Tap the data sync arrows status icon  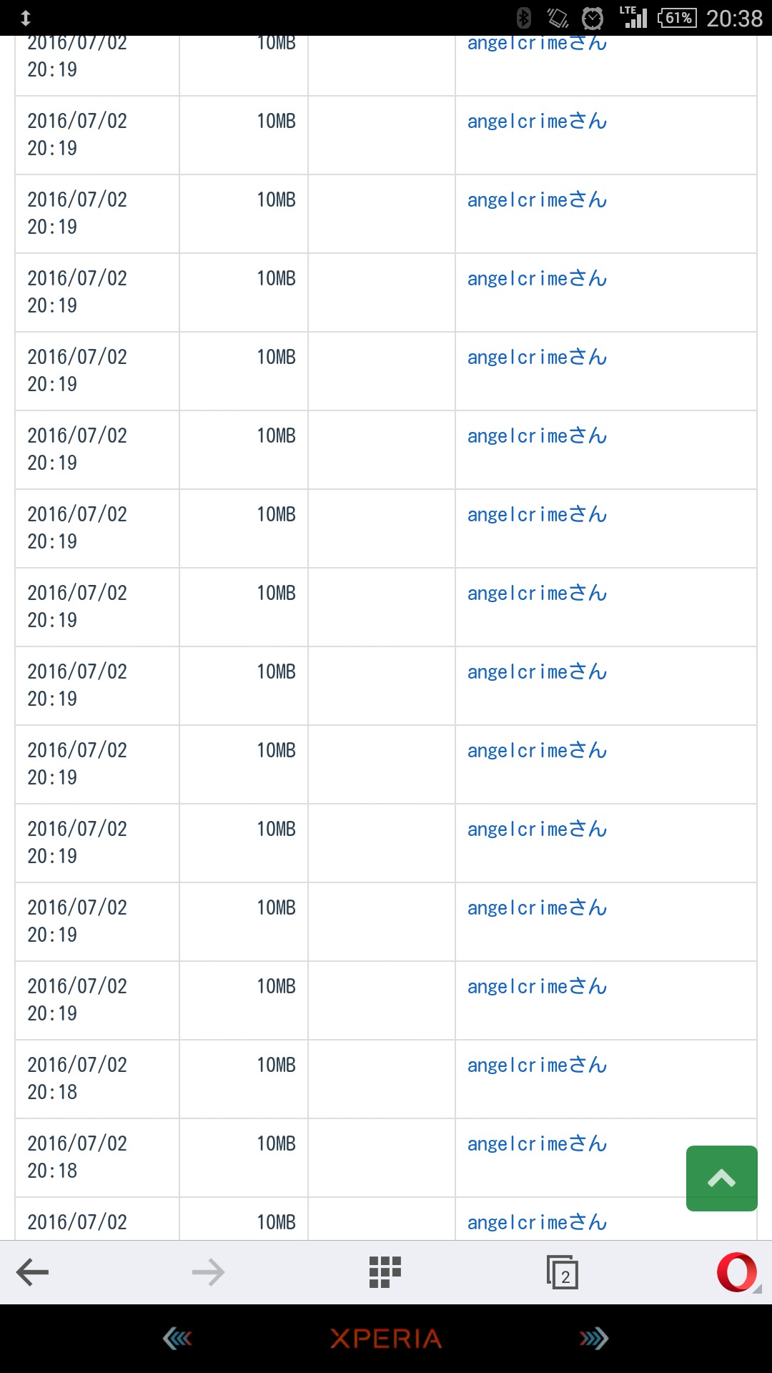click(26, 18)
